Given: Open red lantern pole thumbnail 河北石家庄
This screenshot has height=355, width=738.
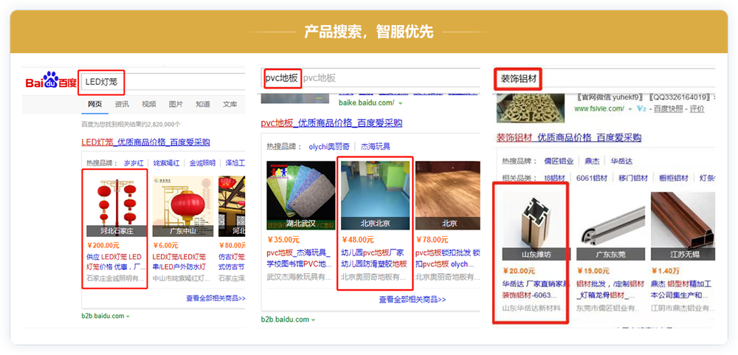Looking at the screenshot, I should [117, 206].
